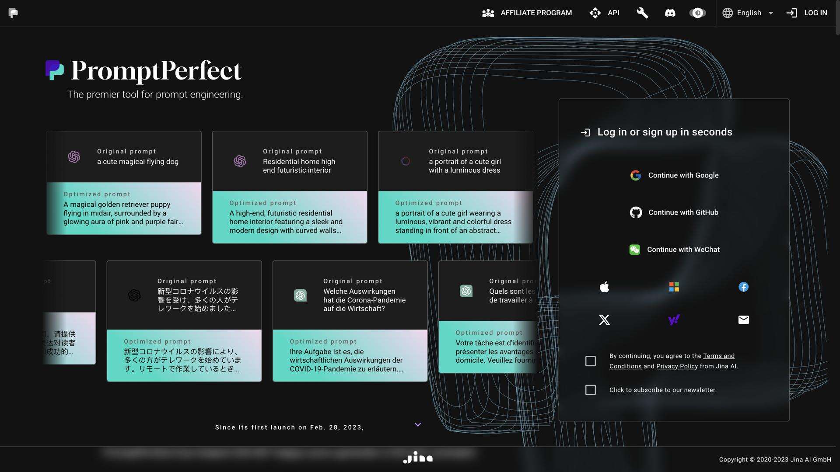Toggle the dark mode eye switch
Screen dimensions: 840x472
[x=697, y=13]
